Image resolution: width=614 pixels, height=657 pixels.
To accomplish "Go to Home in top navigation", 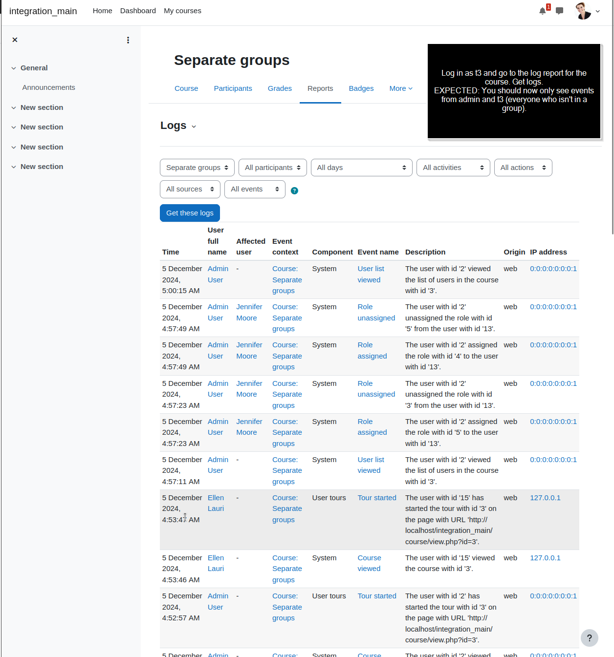I will point(102,11).
